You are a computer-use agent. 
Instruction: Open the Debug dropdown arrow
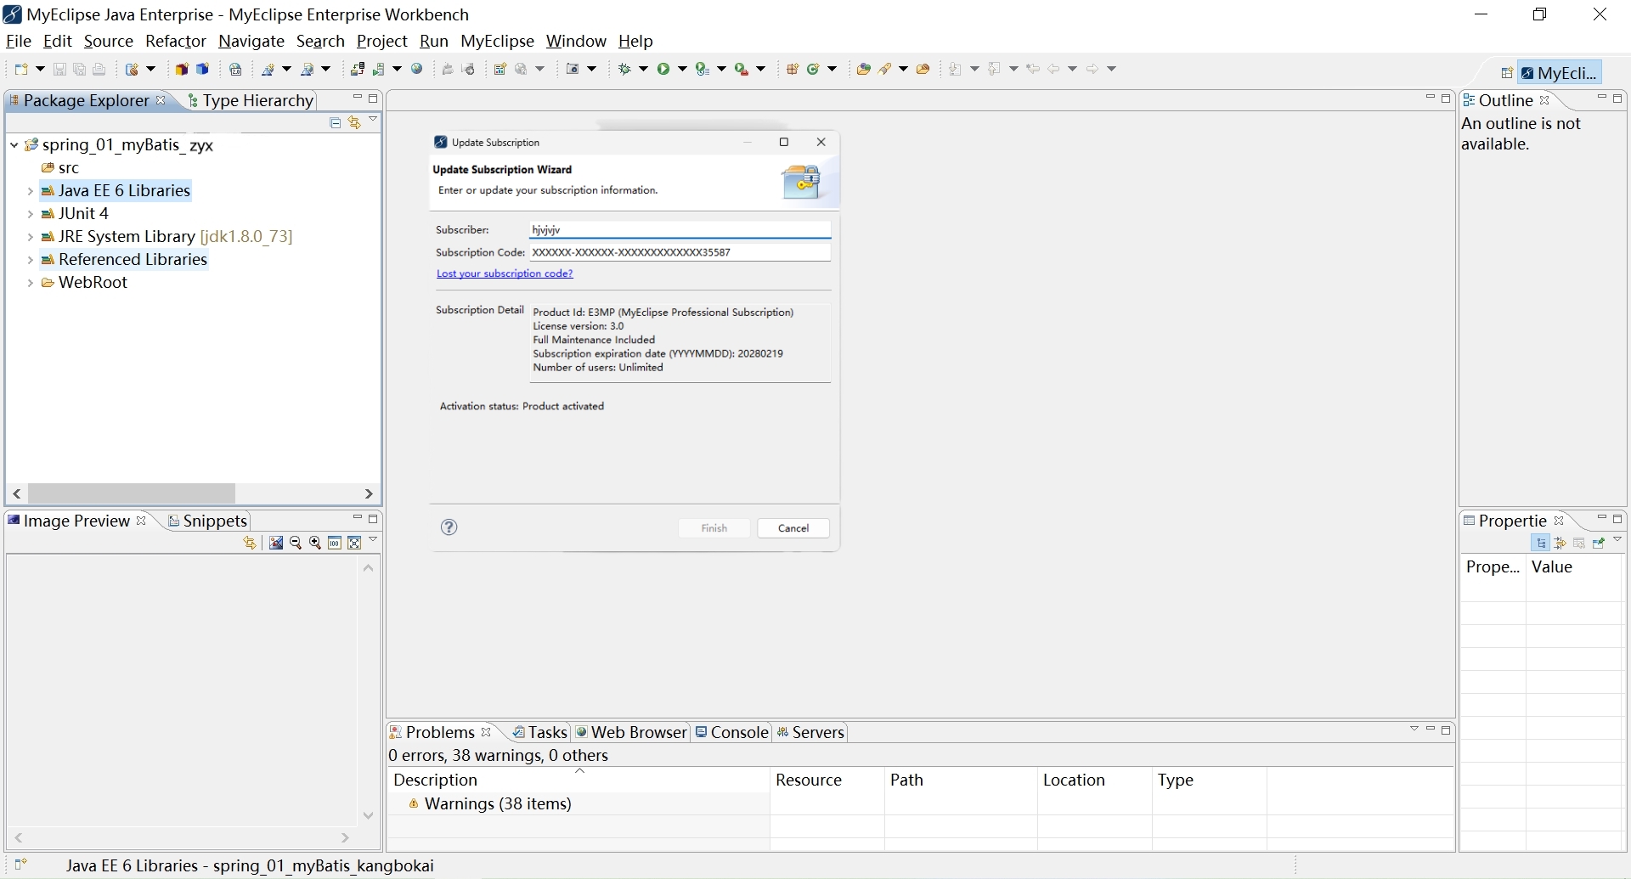click(643, 69)
